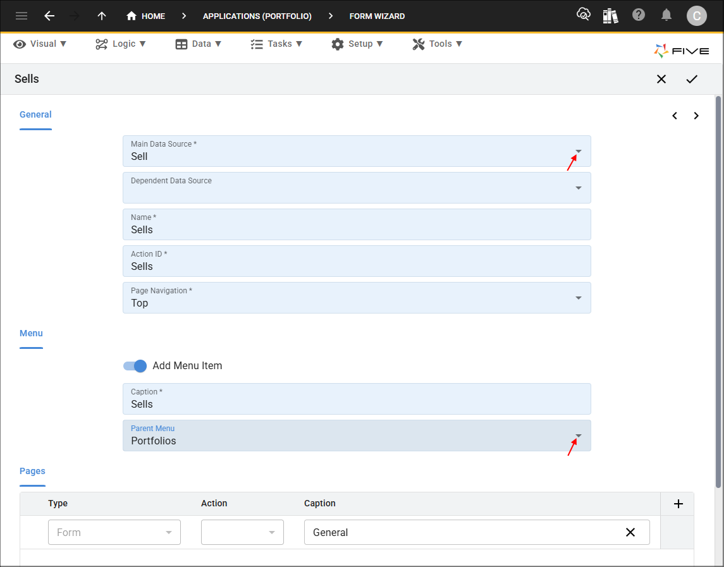
Task: Go back with the left arrow
Action: point(49,16)
